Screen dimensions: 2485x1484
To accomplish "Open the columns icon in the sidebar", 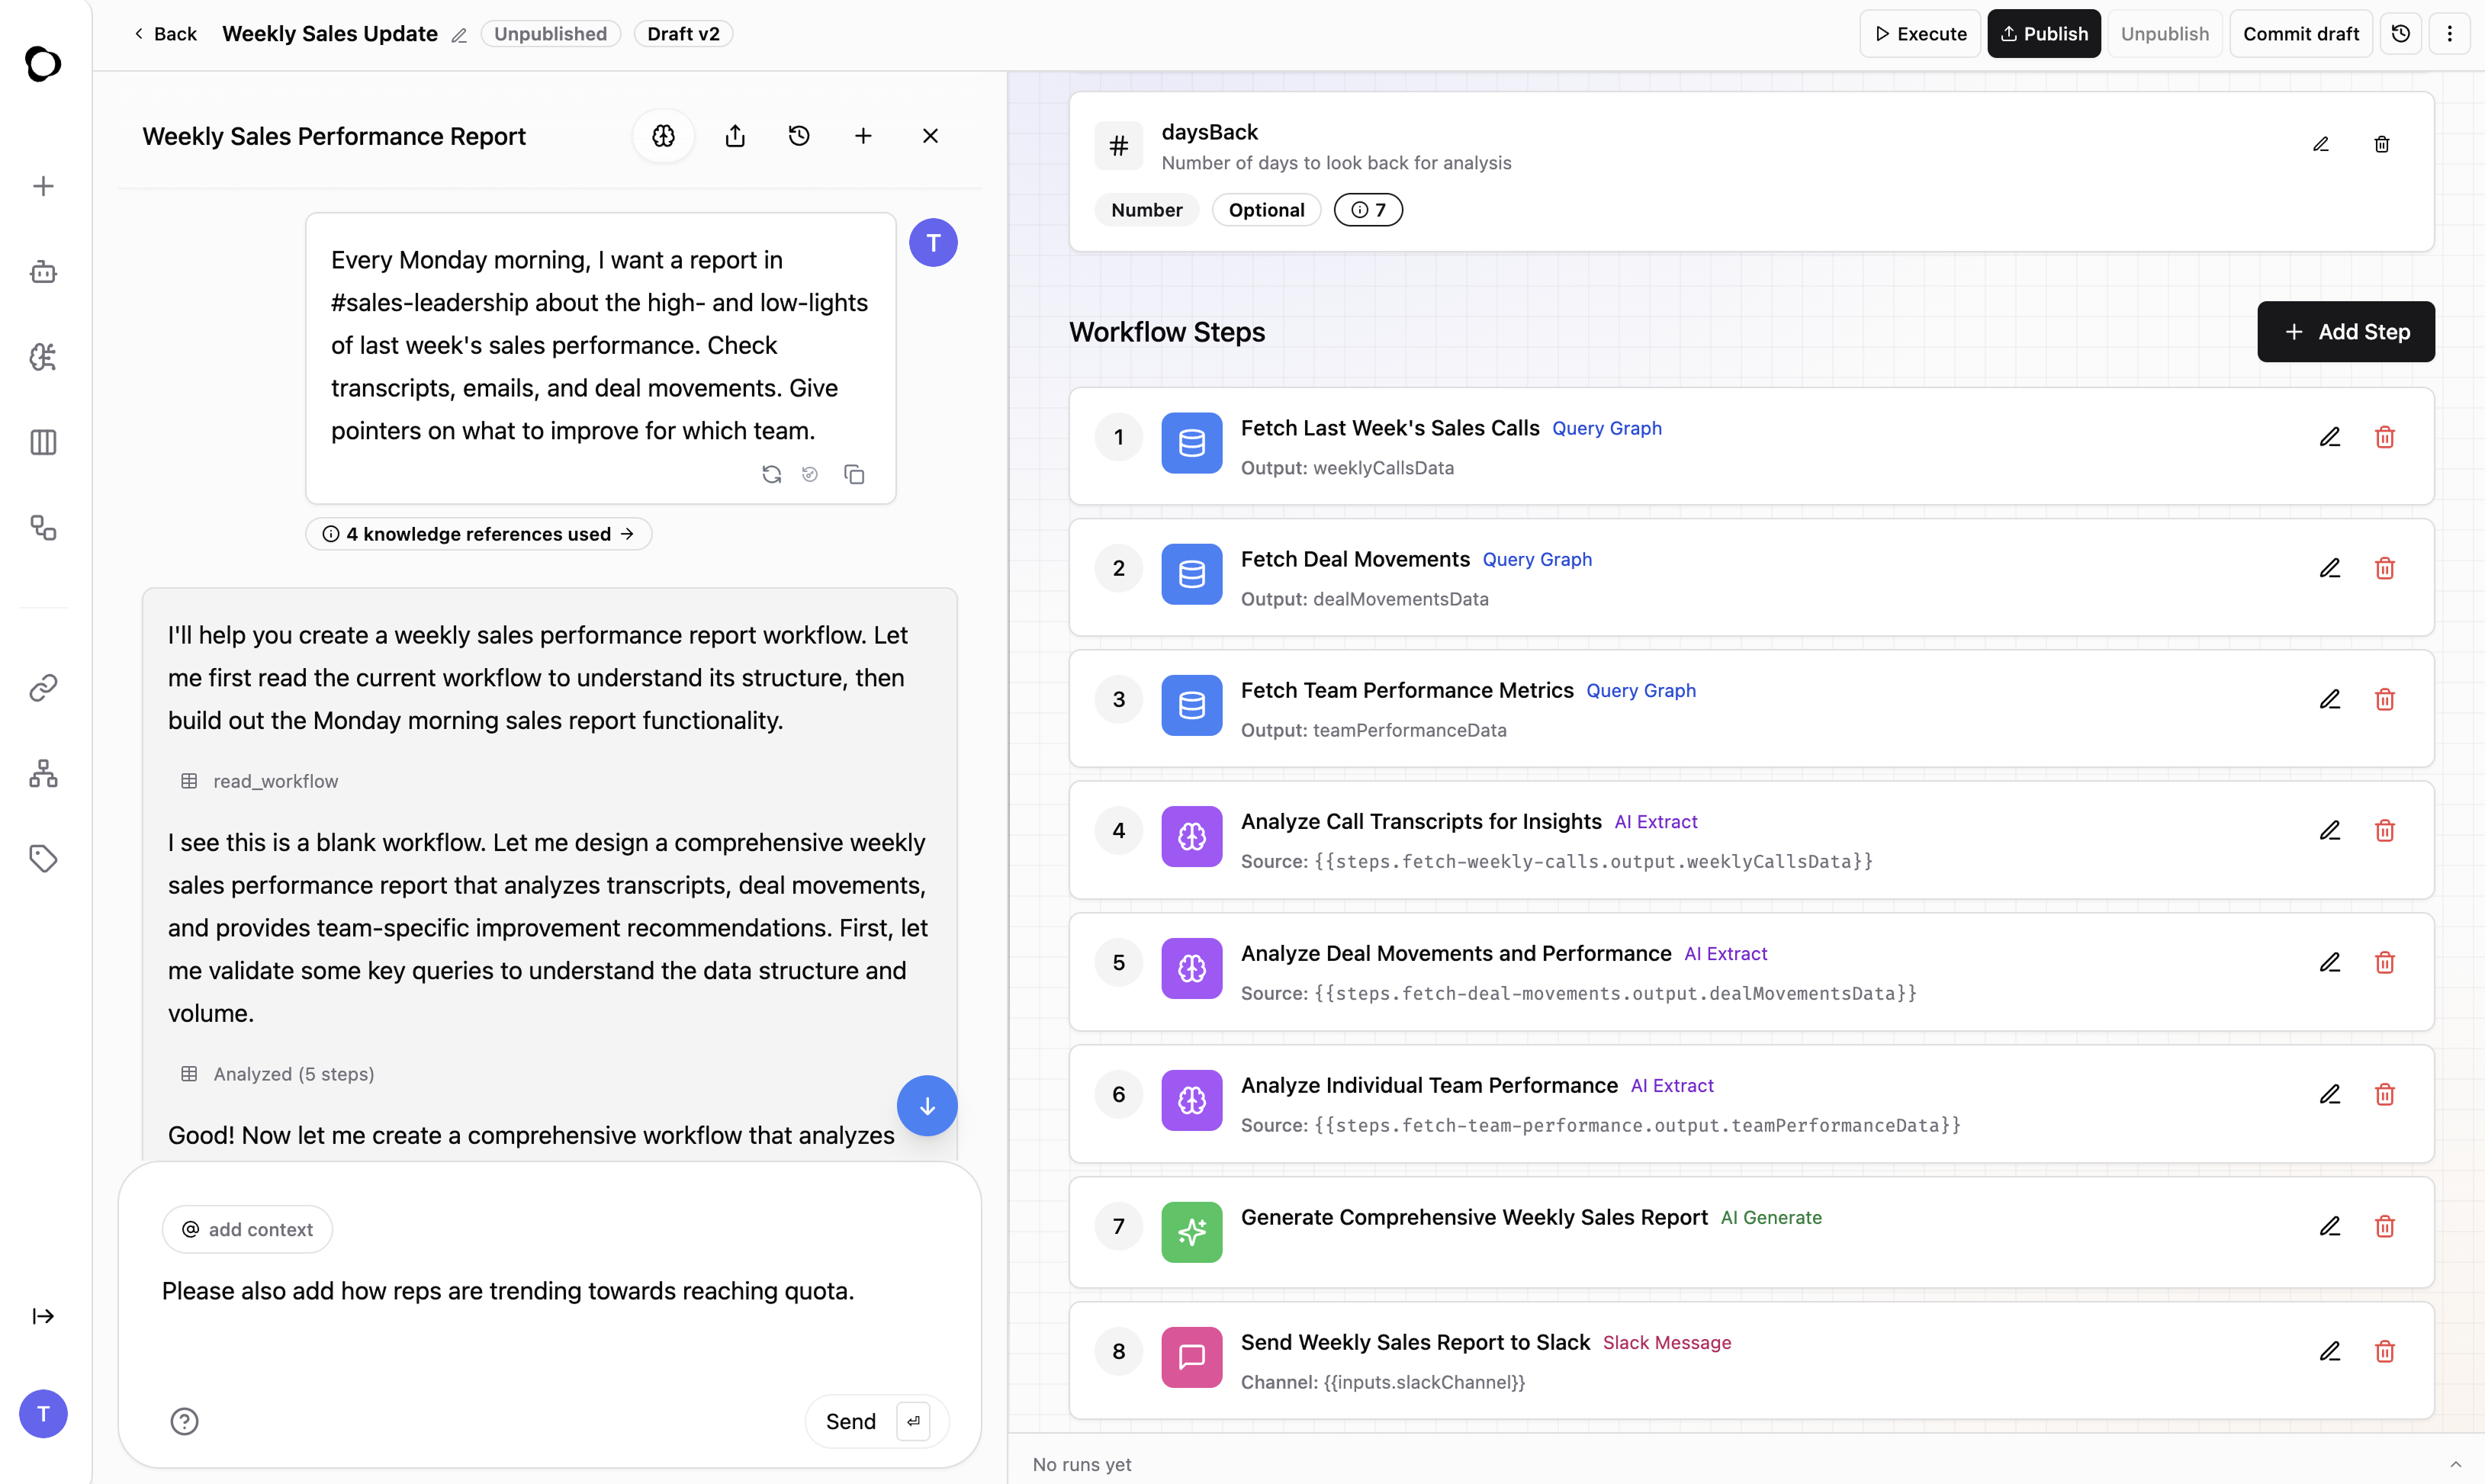I will (x=43, y=442).
